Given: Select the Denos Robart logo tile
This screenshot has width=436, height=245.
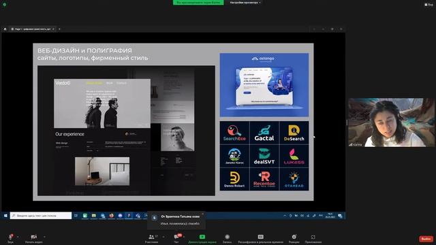Looking at the screenshot, I should (x=234, y=180).
